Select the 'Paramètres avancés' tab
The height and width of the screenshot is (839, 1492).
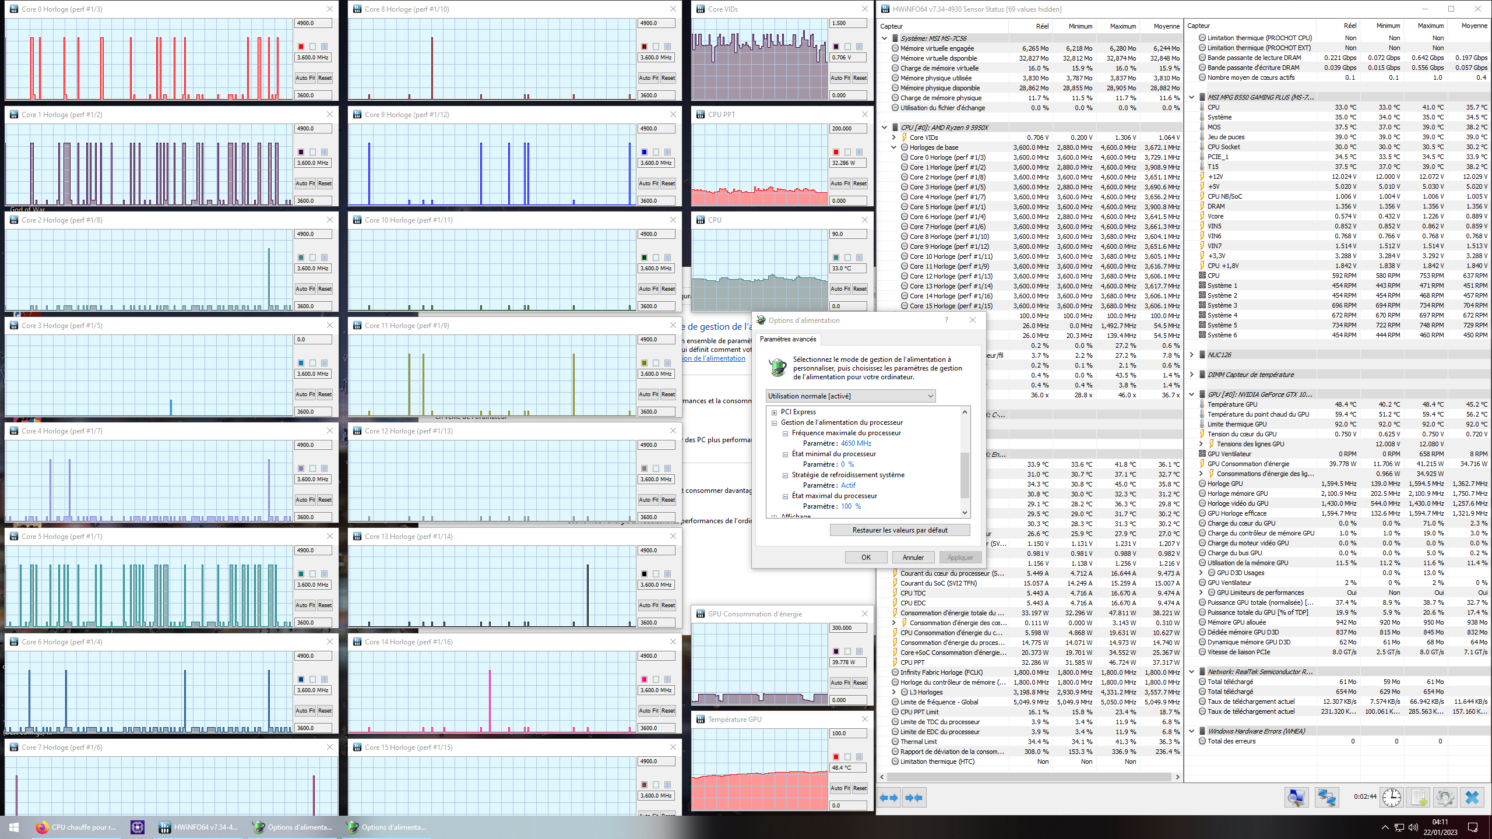click(x=787, y=339)
